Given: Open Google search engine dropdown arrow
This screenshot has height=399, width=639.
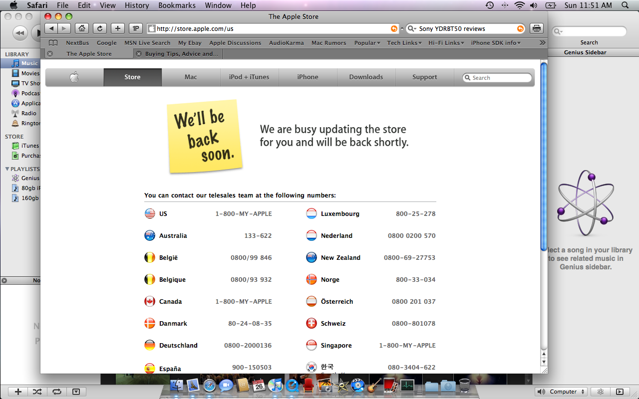Looking at the screenshot, I should (x=412, y=28).
